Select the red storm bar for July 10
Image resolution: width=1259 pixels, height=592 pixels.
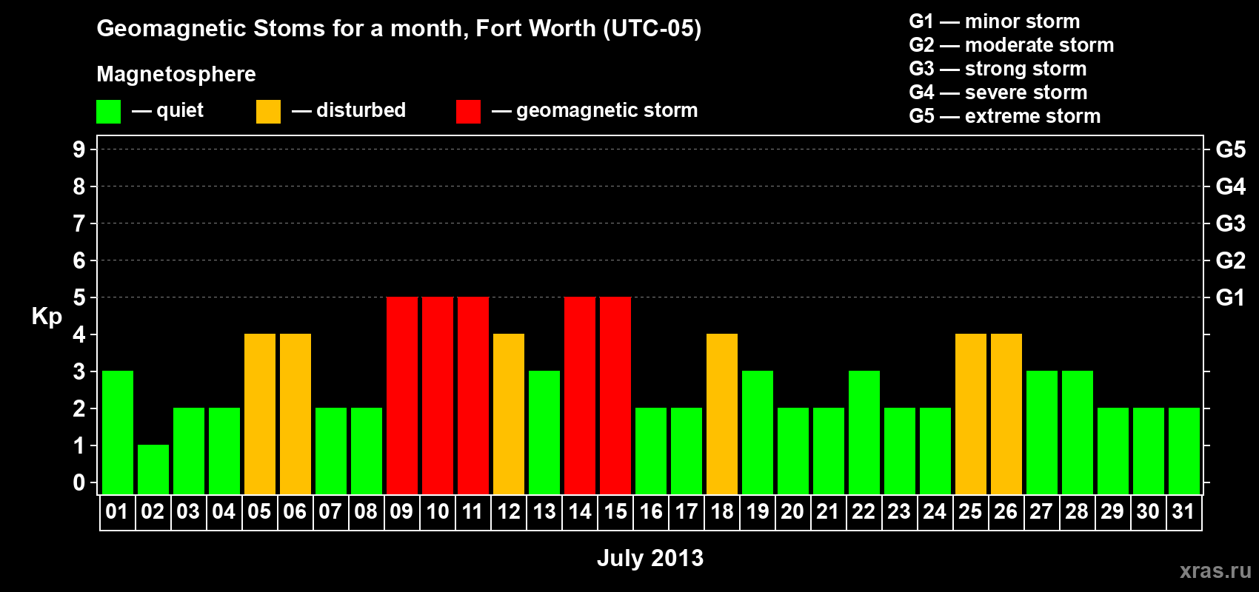tap(438, 395)
